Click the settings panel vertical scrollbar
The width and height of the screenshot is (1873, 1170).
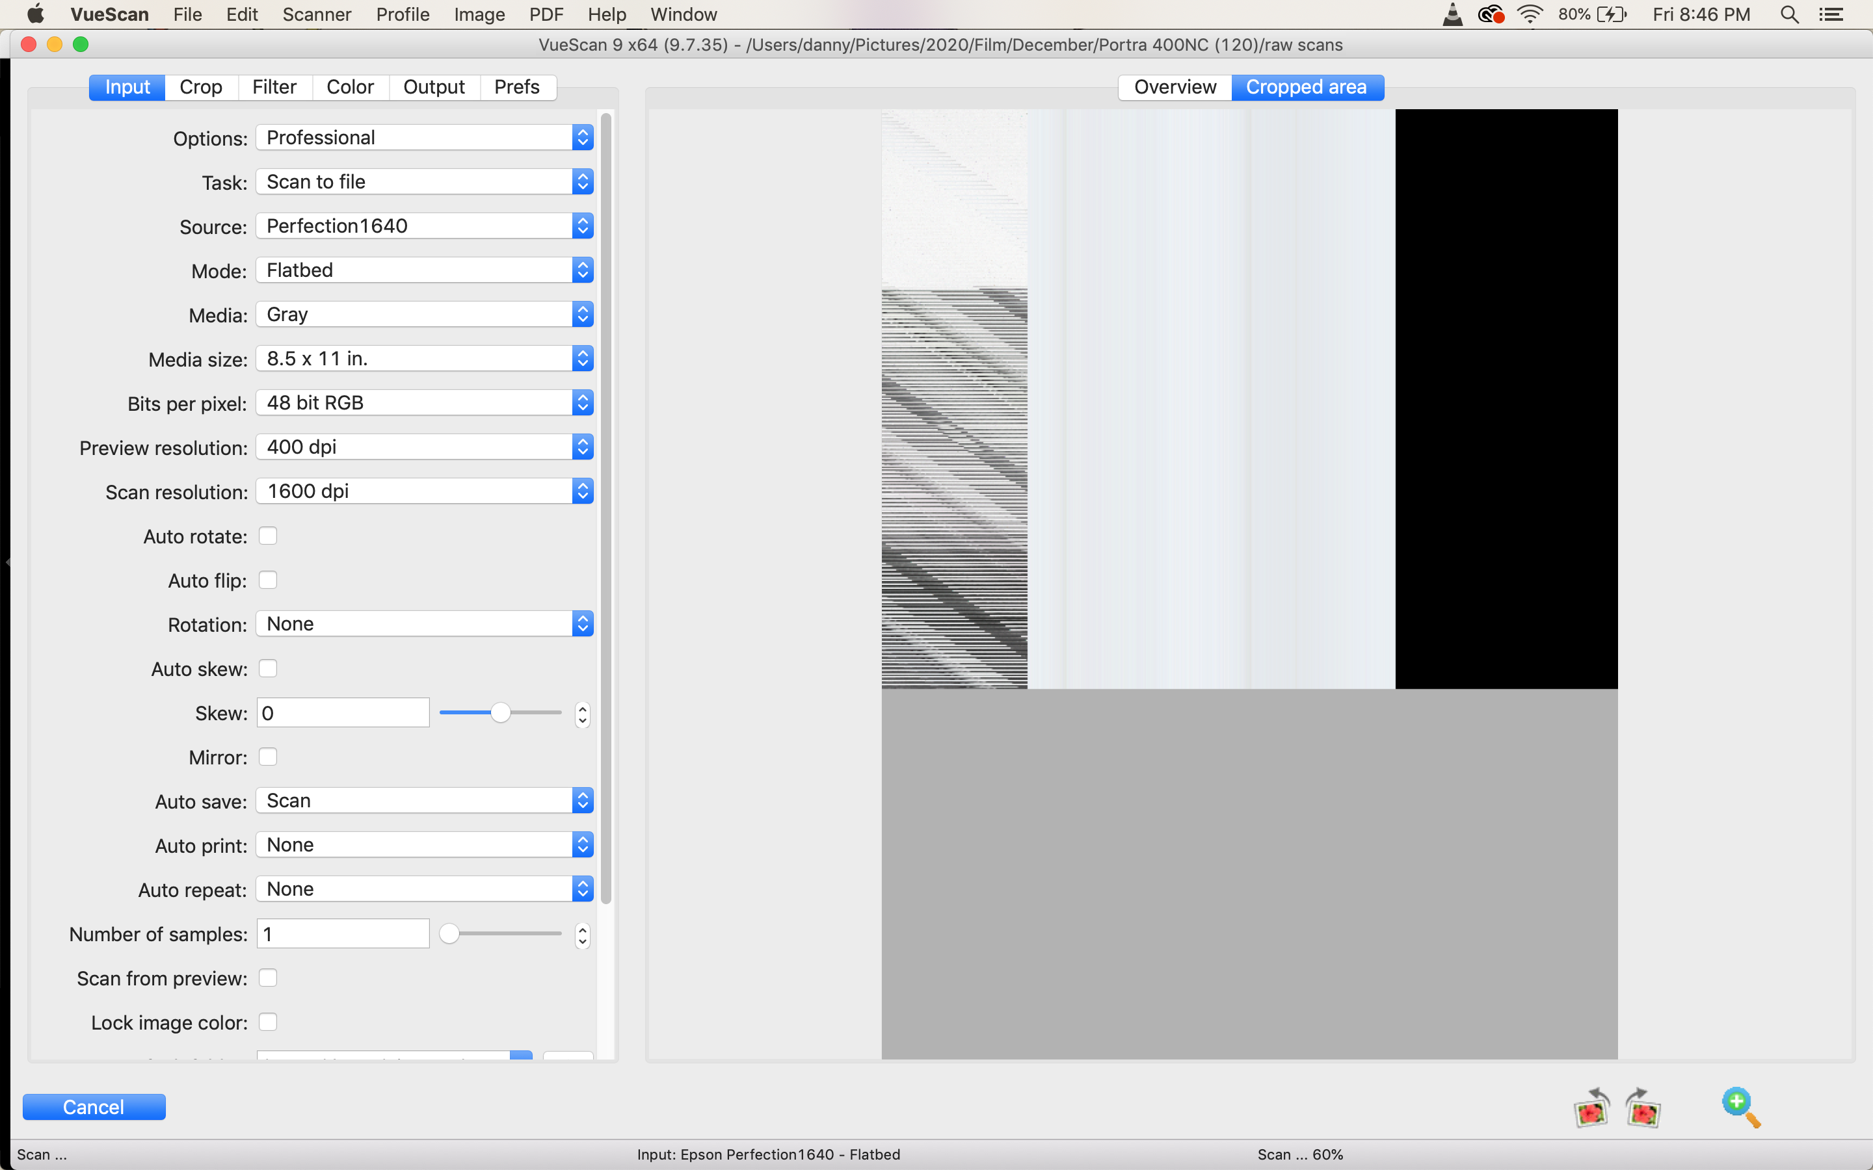click(606, 508)
